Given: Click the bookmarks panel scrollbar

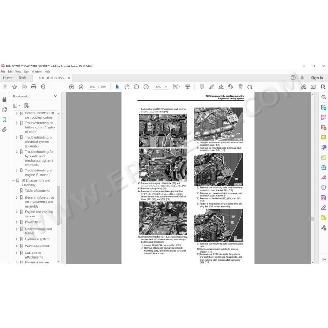Looking at the screenshot, I should pos(58,206).
